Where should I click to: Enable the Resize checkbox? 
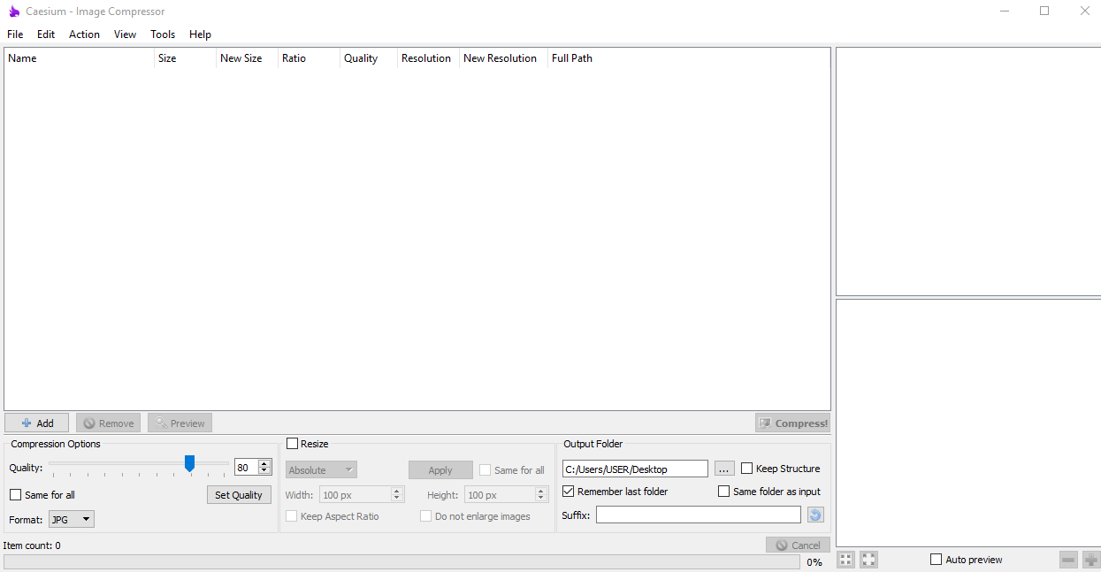point(292,444)
